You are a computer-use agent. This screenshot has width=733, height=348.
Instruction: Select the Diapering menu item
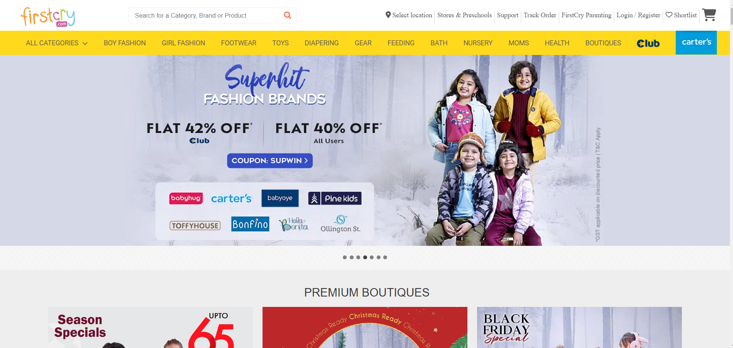pos(321,43)
